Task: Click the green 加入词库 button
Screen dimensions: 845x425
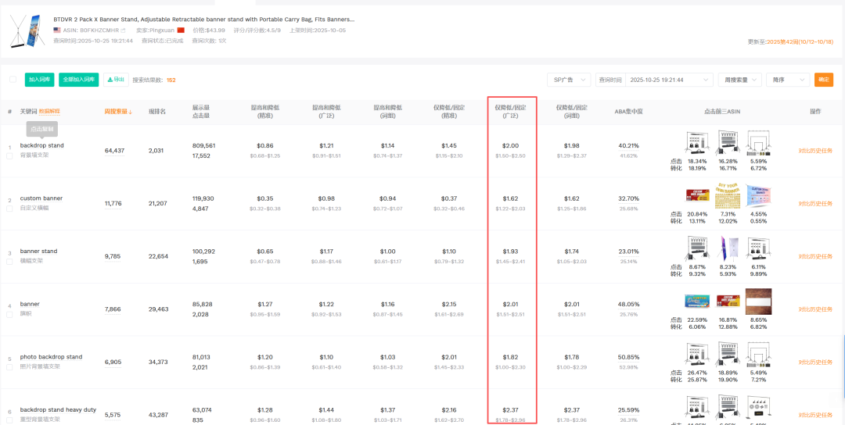Action: [x=39, y=79]
